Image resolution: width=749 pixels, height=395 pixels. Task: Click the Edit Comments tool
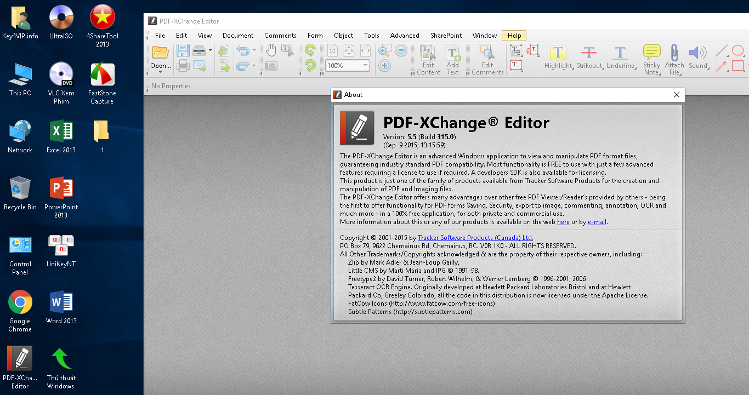coord(487,60)
